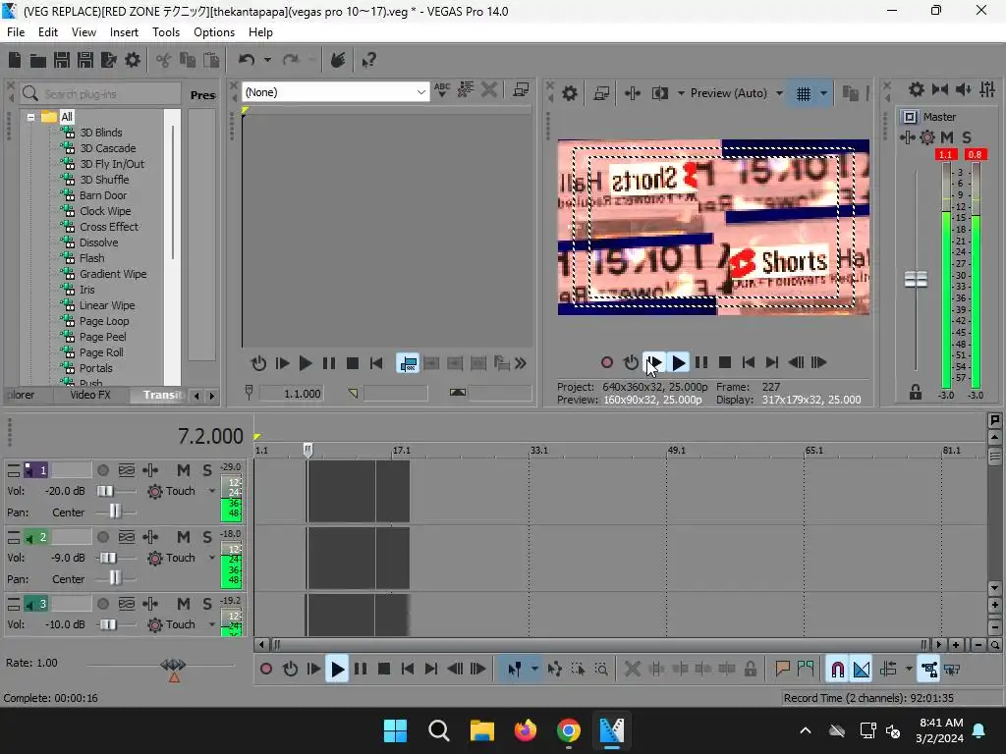Pause playback in the video preview window
This screenshot has width=1006, height=754.
pyautogui.click(x=701, y=363)
